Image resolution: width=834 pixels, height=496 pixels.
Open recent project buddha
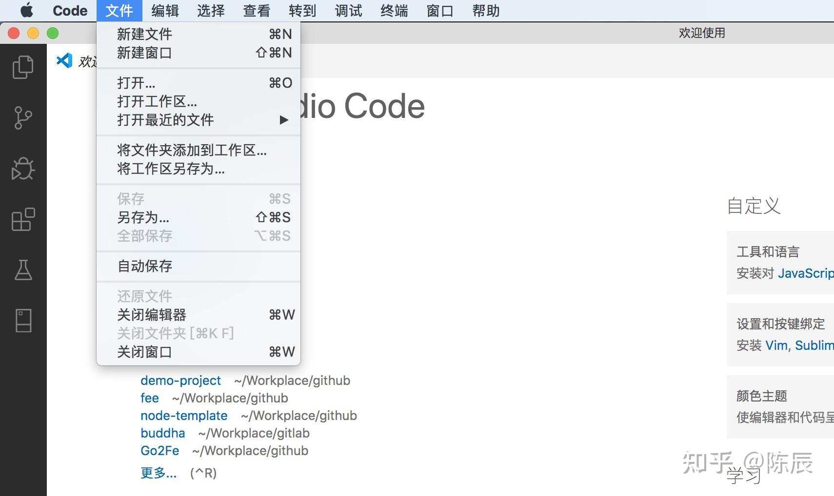163,433
